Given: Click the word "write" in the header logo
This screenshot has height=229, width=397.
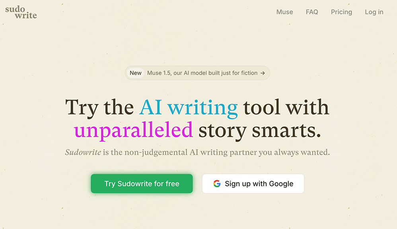Looking at the screenshot, I should click(26, 16).
